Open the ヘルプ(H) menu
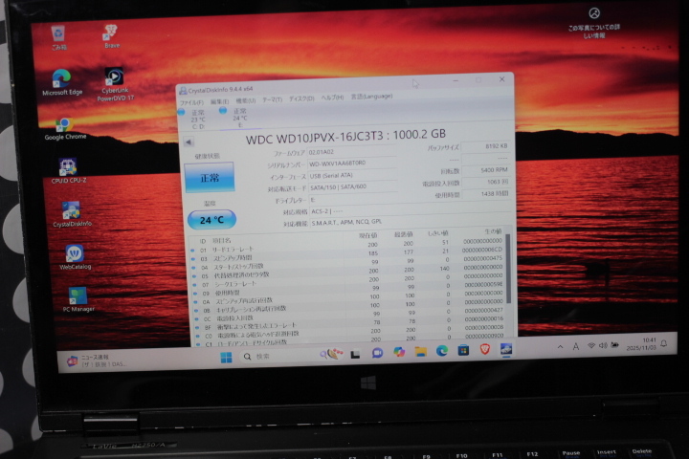 (332, 98)
